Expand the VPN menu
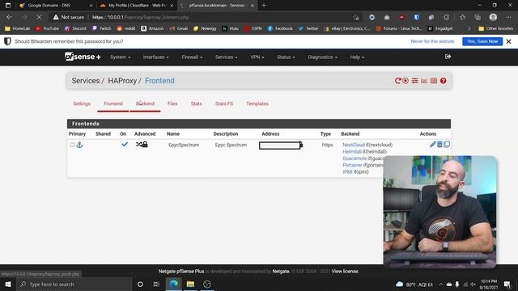 click(257, 57)
